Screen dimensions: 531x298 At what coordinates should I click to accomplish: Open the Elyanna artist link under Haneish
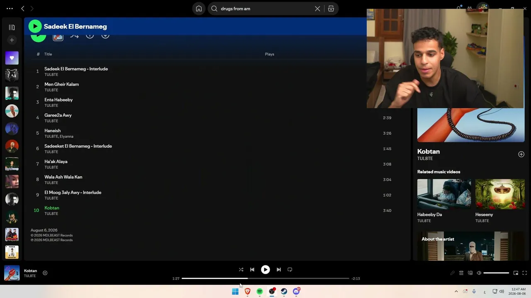(66, 137)
